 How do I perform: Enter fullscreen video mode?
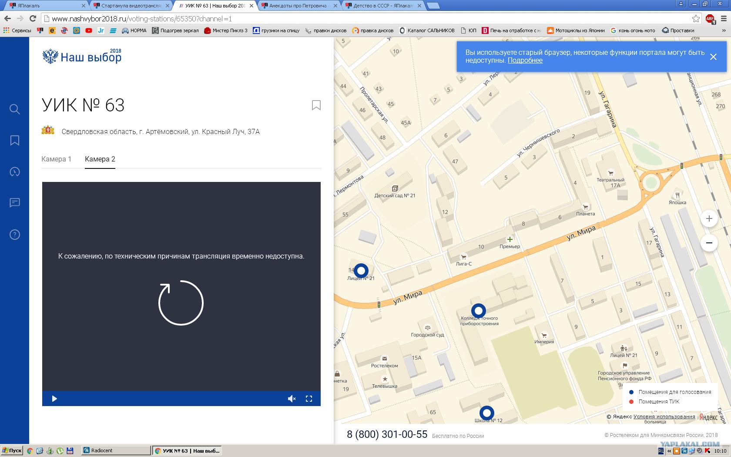click(x=309, y=399)
